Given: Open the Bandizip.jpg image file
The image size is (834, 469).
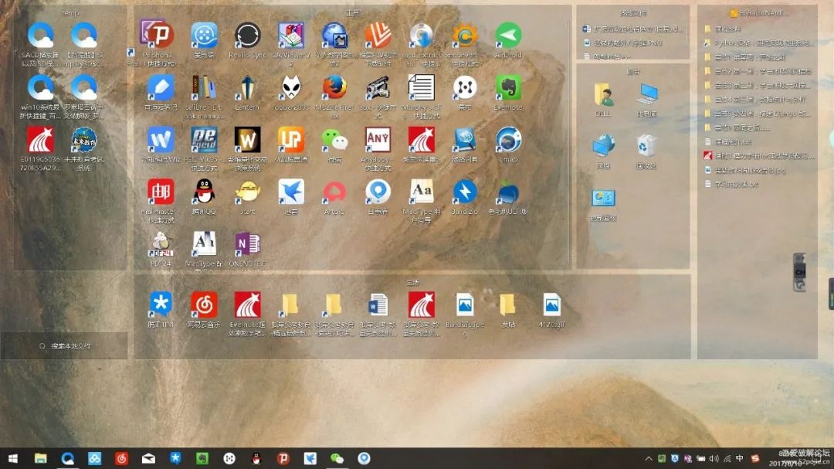Looking at the screenshot, I should (x=464, y=305).
